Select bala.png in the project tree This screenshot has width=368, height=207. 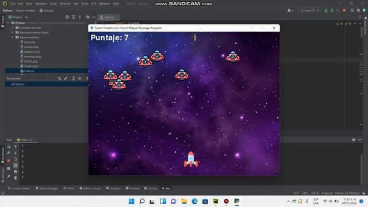(29, 42)
